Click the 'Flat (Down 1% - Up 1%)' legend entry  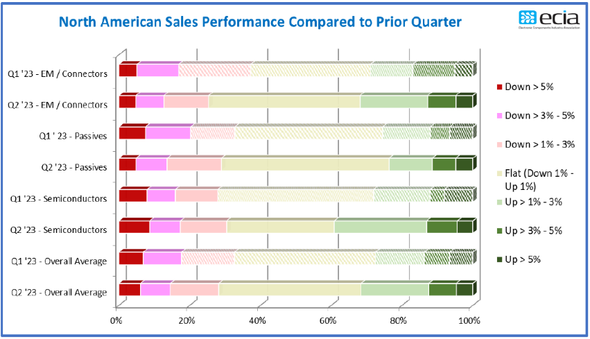coord(535,180)
